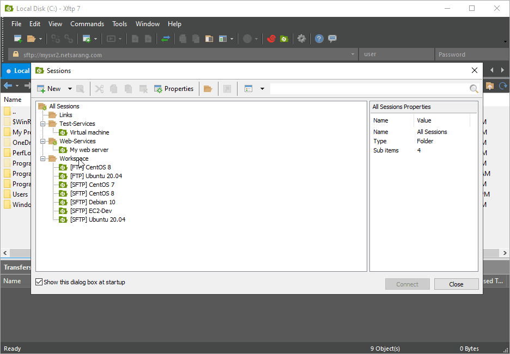The image size is (510, 354).
Task: Open the Xshell application icon in toolbar
Action: (271, 39)
